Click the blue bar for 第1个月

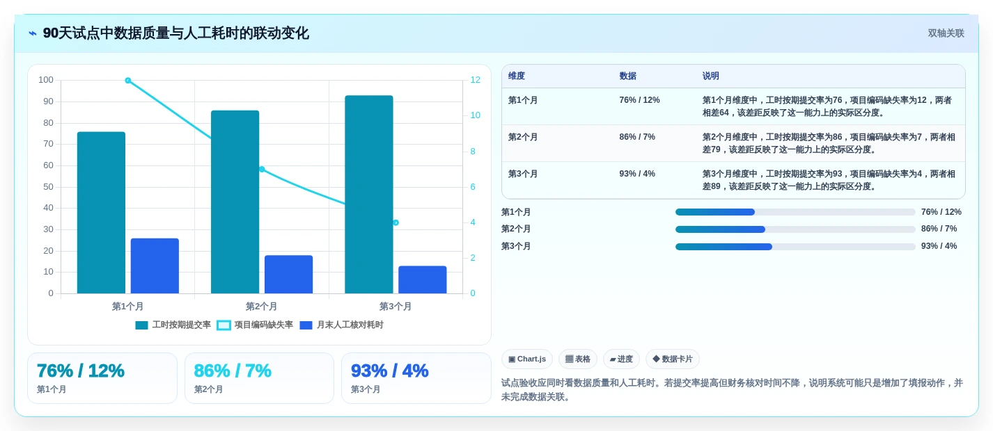point(155,266)
